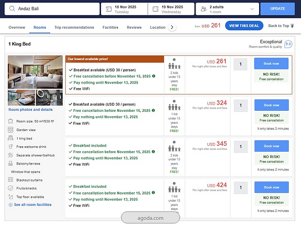Open room quantity selector for USD 324 offer
Screen dimensions: 301x227
[x=240, y=105]
